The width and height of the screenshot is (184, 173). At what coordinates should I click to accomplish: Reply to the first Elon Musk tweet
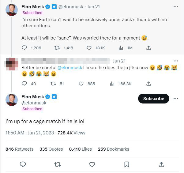pyautogui.click(x=25, y=48)
